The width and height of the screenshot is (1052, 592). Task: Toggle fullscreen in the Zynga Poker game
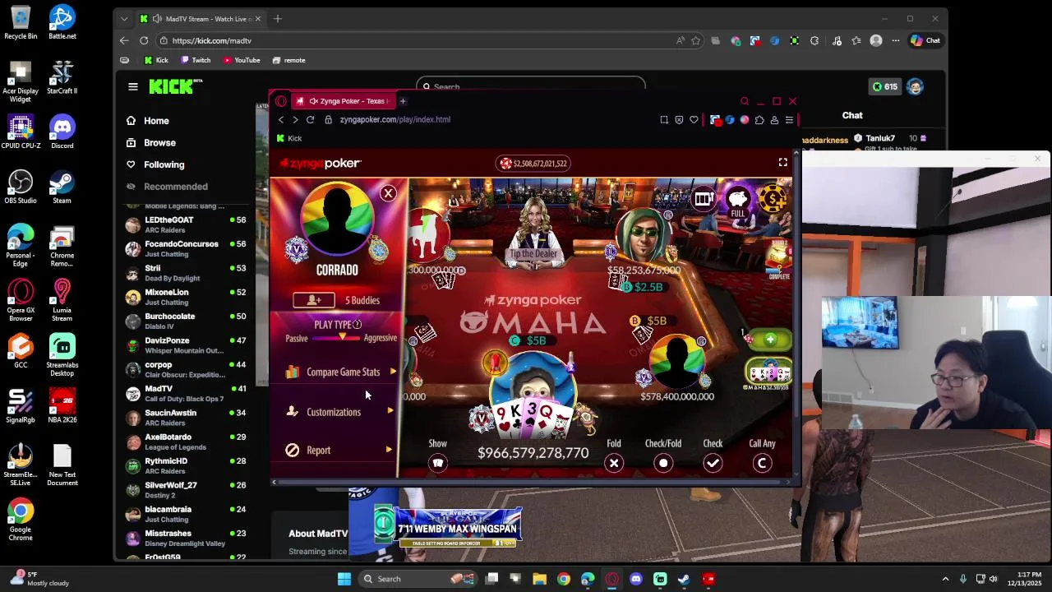(x=782, y=163)
